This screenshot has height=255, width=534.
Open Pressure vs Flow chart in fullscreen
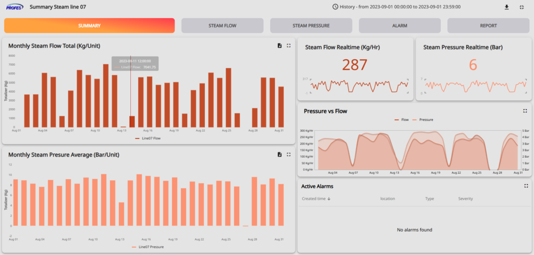525,111
